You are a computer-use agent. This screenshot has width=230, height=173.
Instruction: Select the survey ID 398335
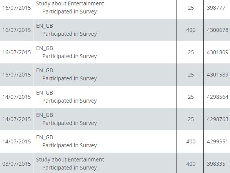(x=216, y=164)
